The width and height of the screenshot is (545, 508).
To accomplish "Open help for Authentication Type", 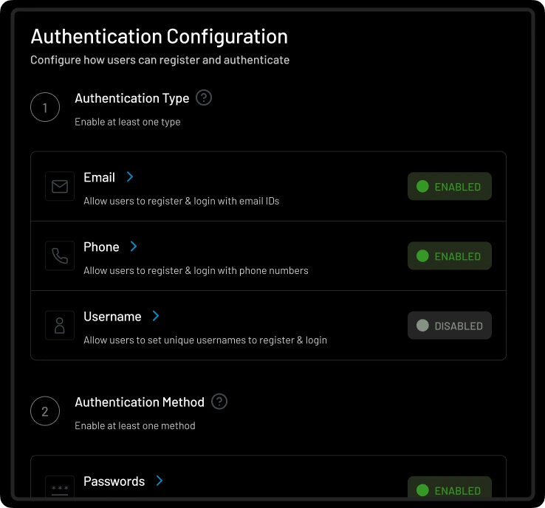I will (204, 97).
